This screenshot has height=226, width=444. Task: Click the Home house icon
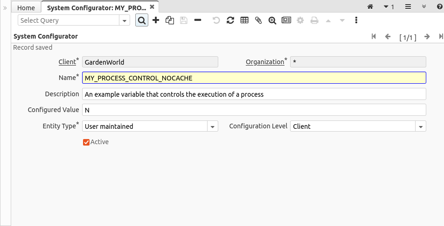[x=370, y=7]
